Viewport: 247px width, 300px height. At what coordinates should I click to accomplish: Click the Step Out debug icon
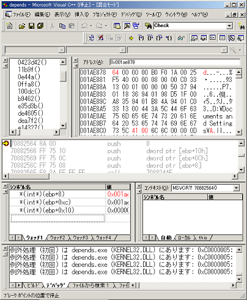(159, 38)
